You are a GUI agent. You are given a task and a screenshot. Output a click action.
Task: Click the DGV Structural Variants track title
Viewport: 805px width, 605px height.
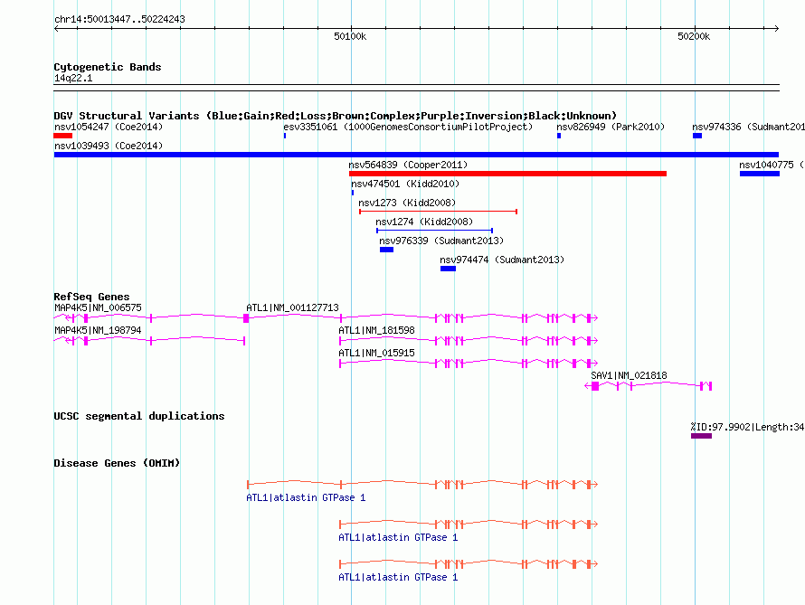tap(336, 116)
